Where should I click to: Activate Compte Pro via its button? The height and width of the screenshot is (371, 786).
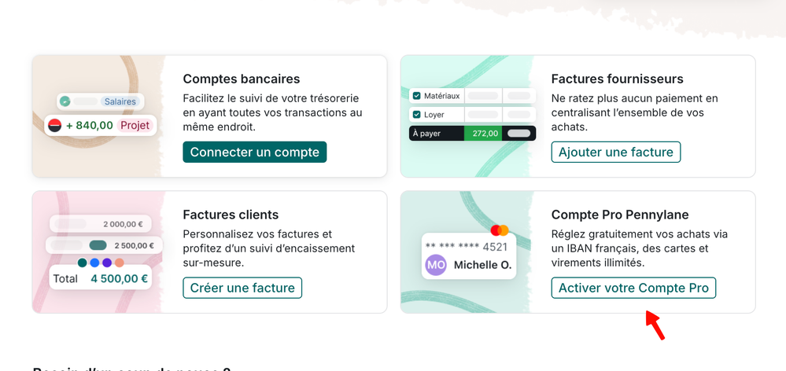[633, 288]
